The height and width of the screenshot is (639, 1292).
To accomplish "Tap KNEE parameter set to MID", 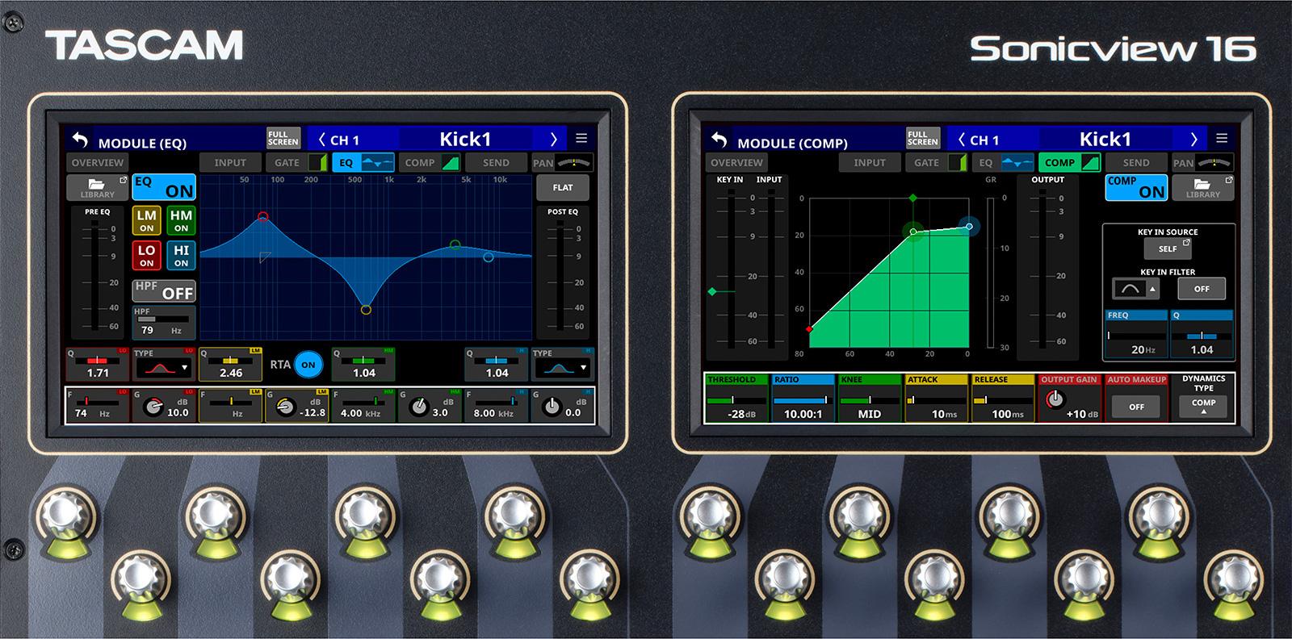I will click(870, 398).
